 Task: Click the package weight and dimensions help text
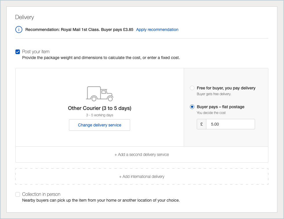[101, 58]
